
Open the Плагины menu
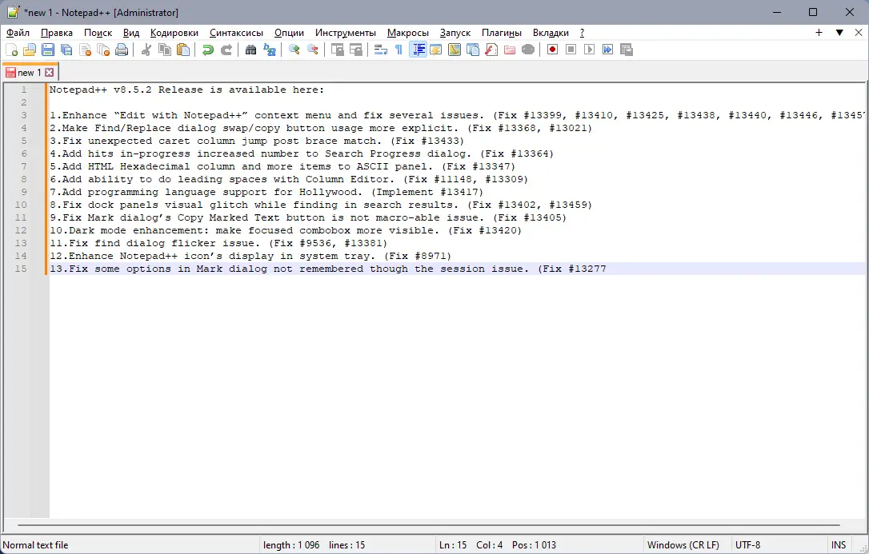[x=502, y=33]
